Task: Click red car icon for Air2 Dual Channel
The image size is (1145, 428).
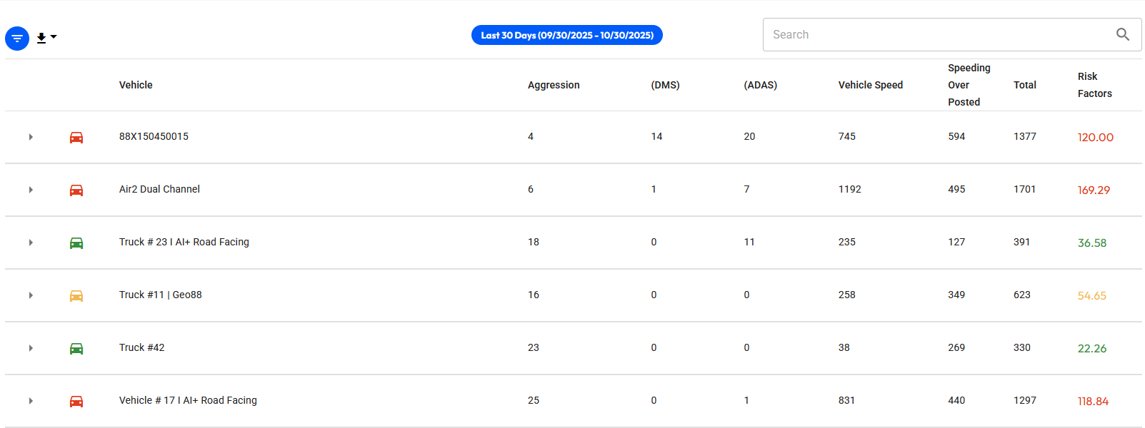Action: (x=76, y=190)
